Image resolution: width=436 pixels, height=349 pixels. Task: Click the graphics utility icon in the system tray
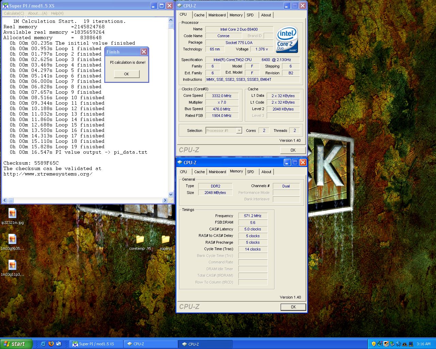pyautogui.click(x=386, y=344)
